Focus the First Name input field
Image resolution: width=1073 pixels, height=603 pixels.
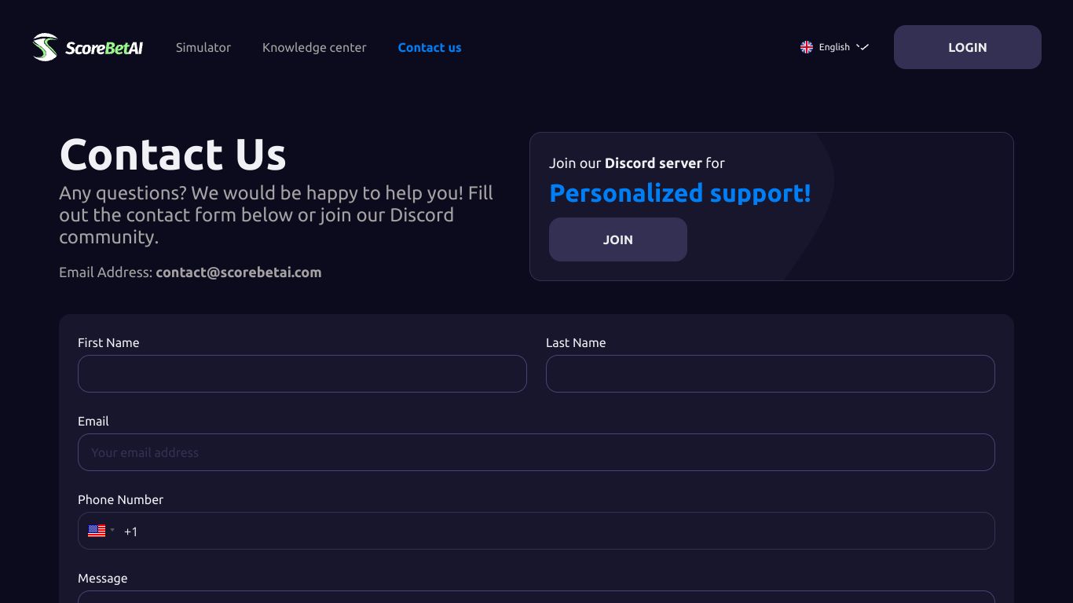tap(302, 374)
